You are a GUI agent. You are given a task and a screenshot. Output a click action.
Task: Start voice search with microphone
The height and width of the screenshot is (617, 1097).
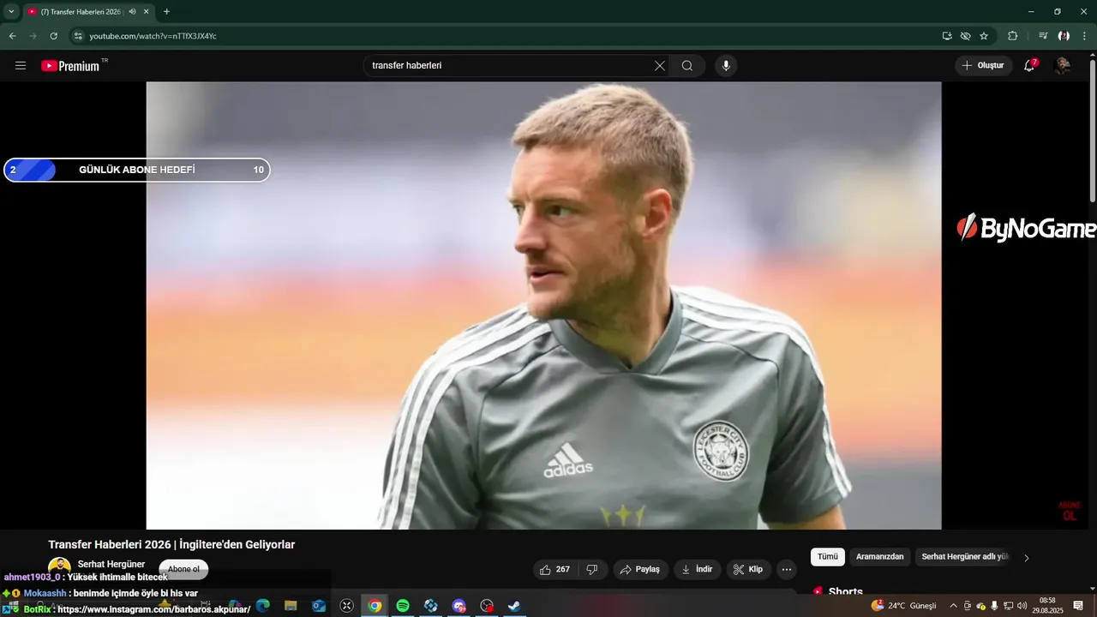[726, 65]
